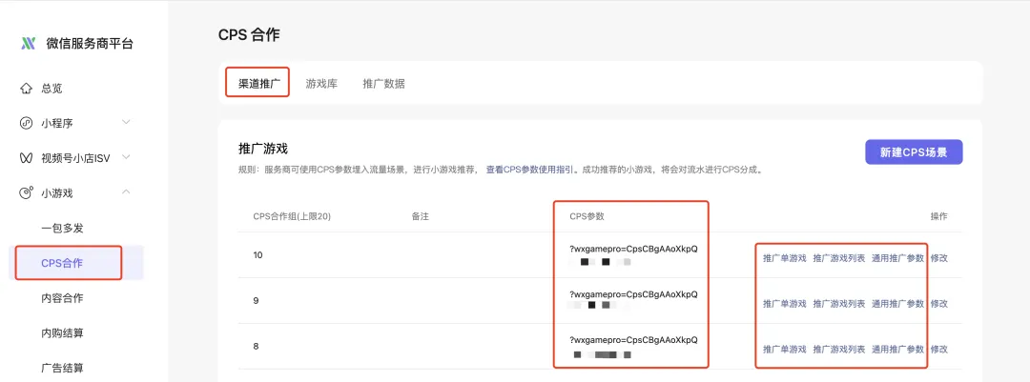This screenshot has width=1030, height=382.
Task: Click the 小游戏 sidebar icon
Action: point(27,193)
